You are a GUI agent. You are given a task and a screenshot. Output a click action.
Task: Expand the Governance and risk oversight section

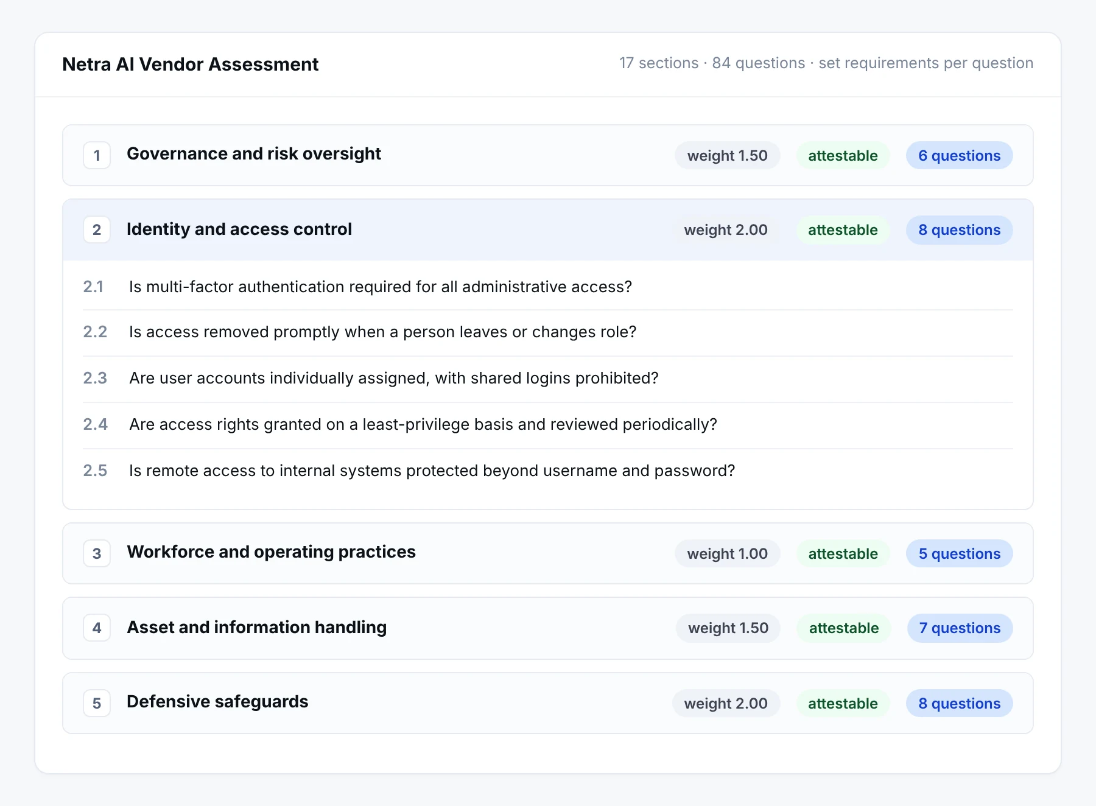point(547,155)
